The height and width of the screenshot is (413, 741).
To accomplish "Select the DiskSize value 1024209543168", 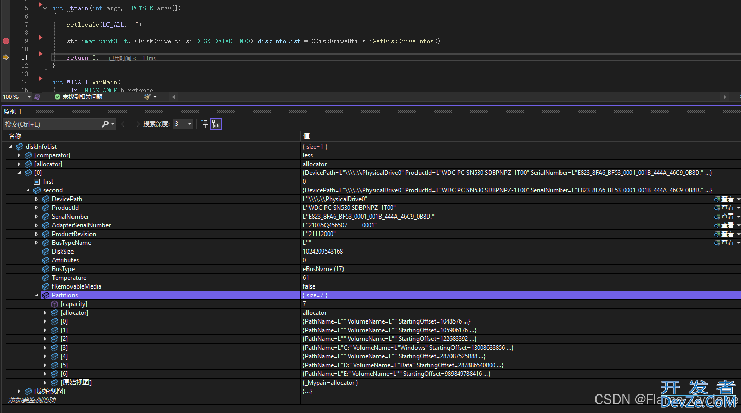I will 323,252.
